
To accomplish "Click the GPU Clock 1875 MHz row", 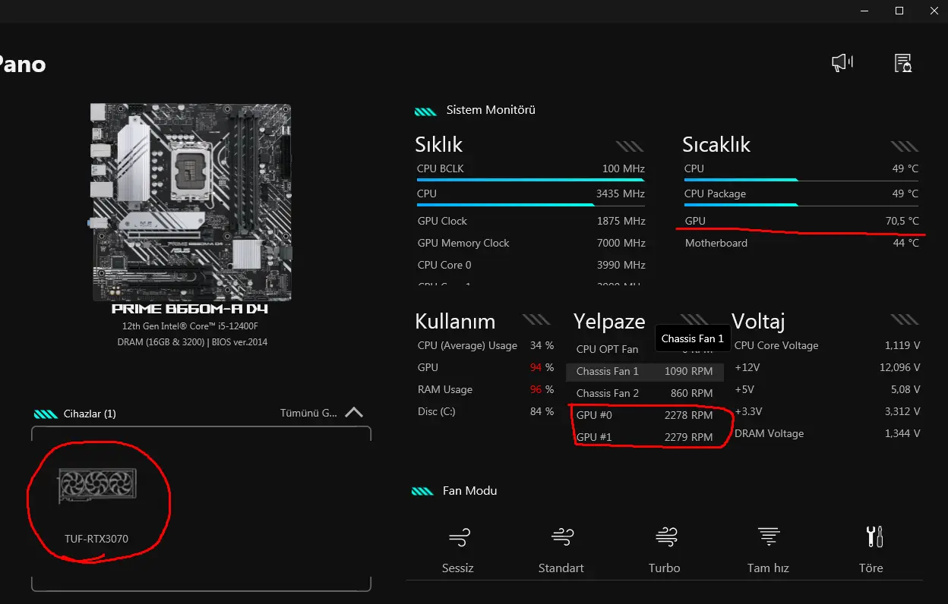I will coord(530,222).
